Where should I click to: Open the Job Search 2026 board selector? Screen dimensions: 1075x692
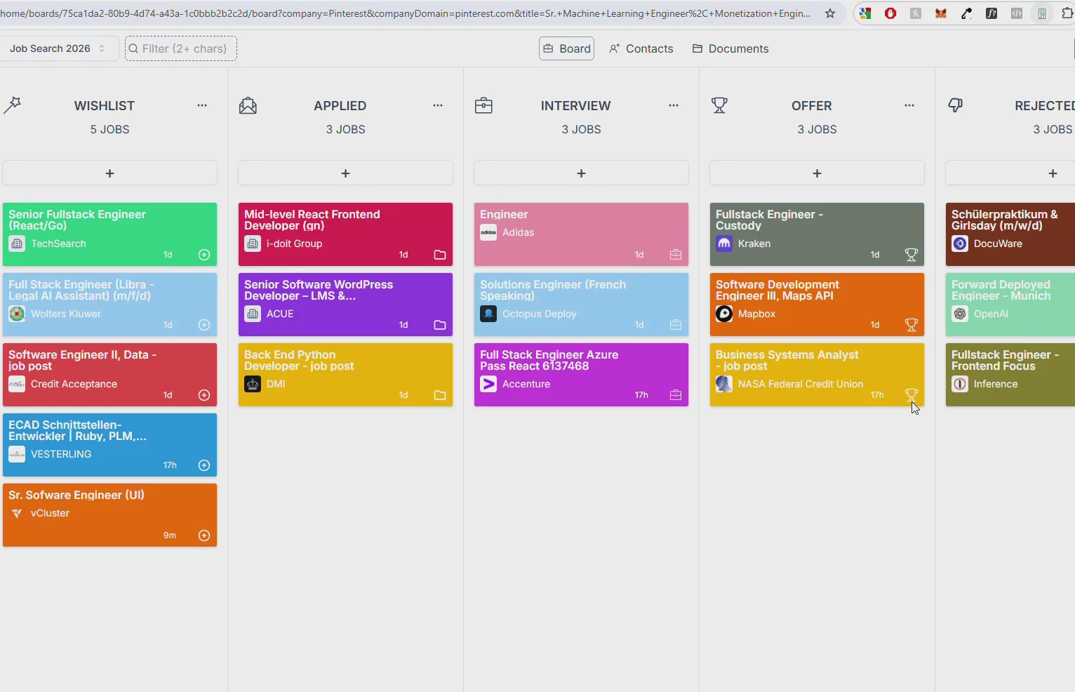(58, 48)
